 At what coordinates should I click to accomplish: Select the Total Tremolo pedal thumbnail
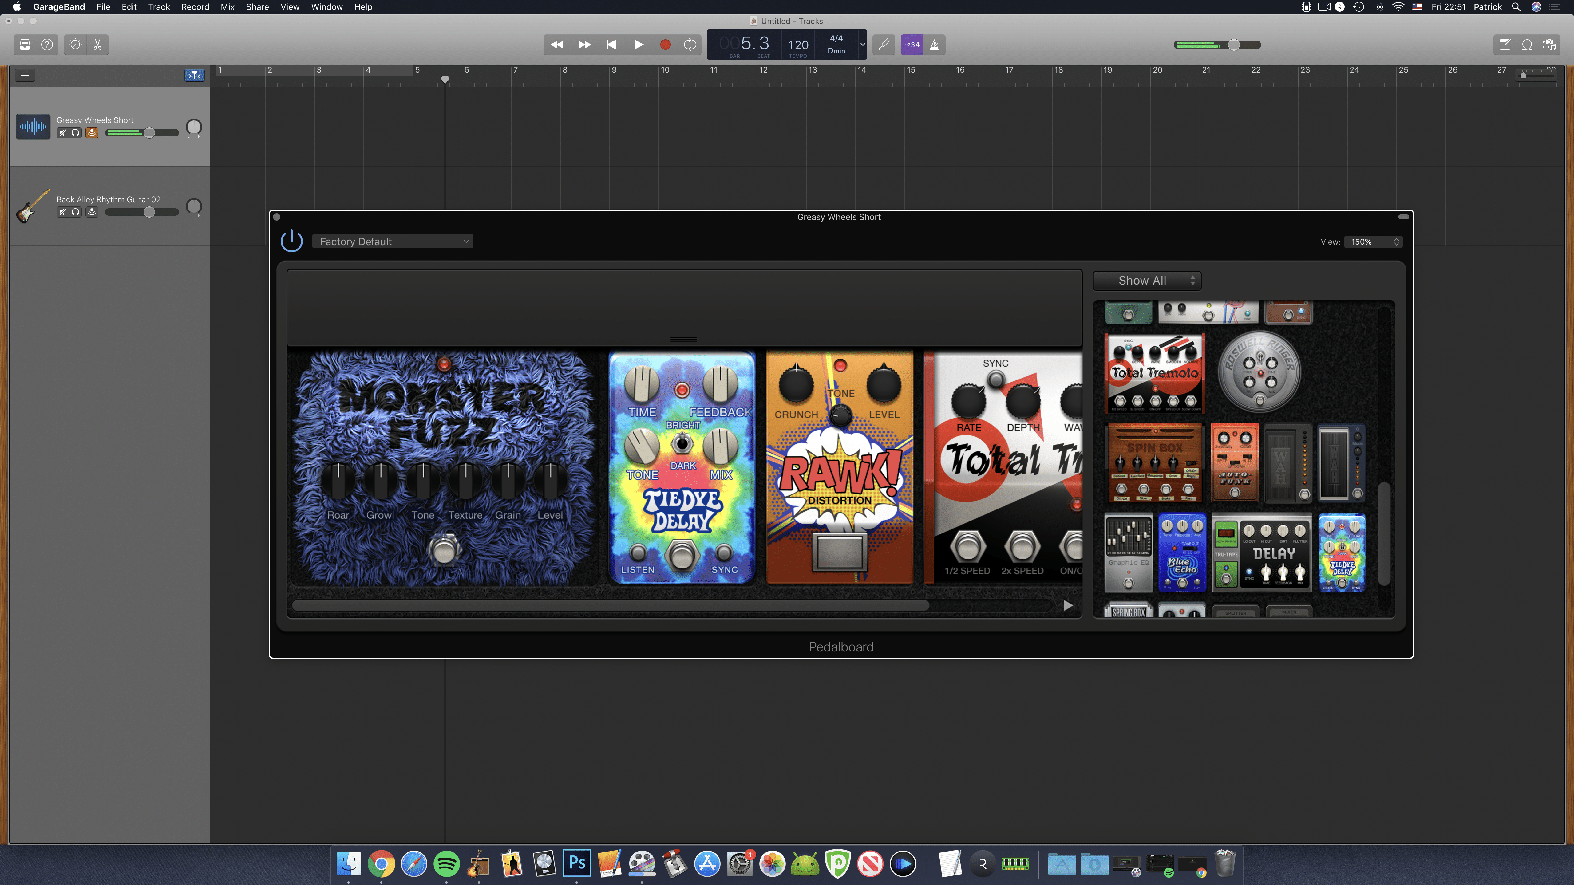tap(1155, 373)
